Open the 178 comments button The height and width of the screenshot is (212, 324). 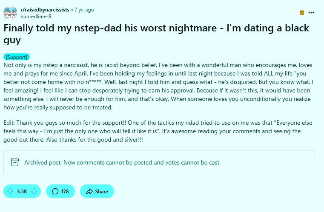tap(60, 191)
